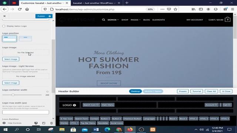Focus the Logo max width input
Viewport: 237px width, 133px height.
tap(26, 112)
